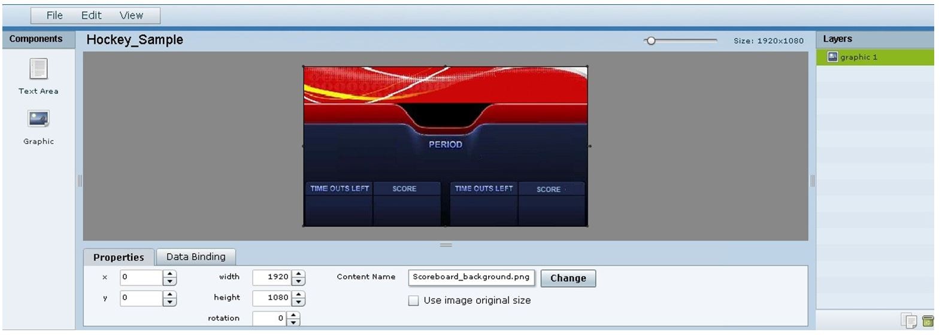
Task: Adjust the canvas zoom slider handle
Action: pyautogui.click(x=651, y=41)
